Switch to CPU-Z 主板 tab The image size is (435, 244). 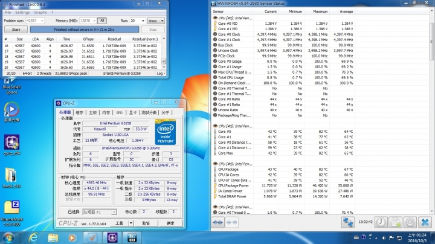click(92, 112)
